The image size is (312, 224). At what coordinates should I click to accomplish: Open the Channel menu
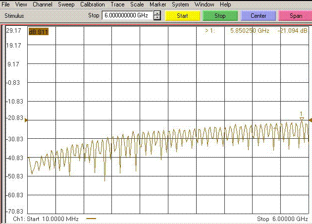pyautogui.click(x=43, y=4)
